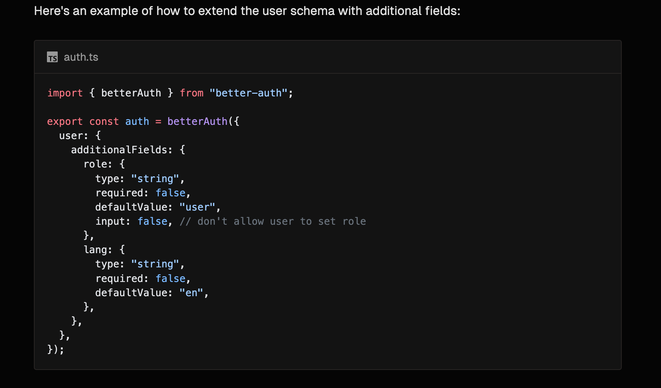Click the lang property key

pyautogui.click(x=95, y=250)
